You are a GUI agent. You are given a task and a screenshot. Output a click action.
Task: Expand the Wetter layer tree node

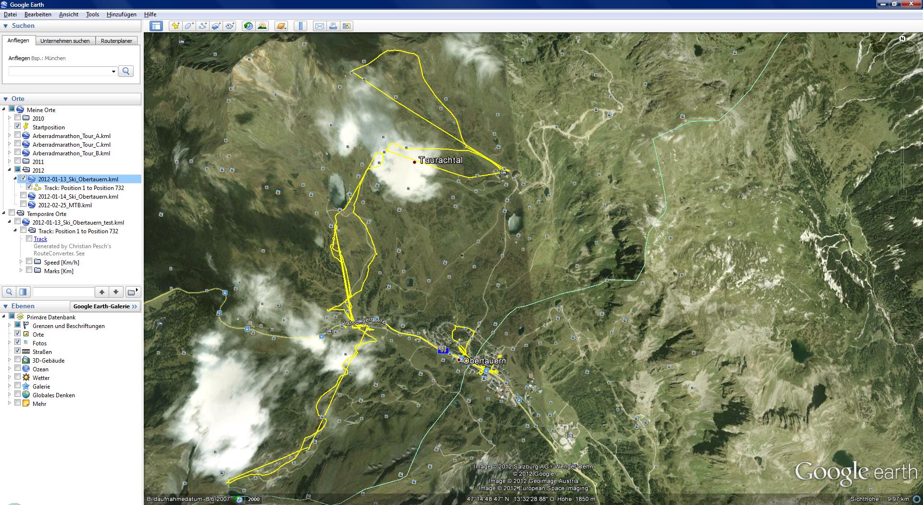[9, 378]
